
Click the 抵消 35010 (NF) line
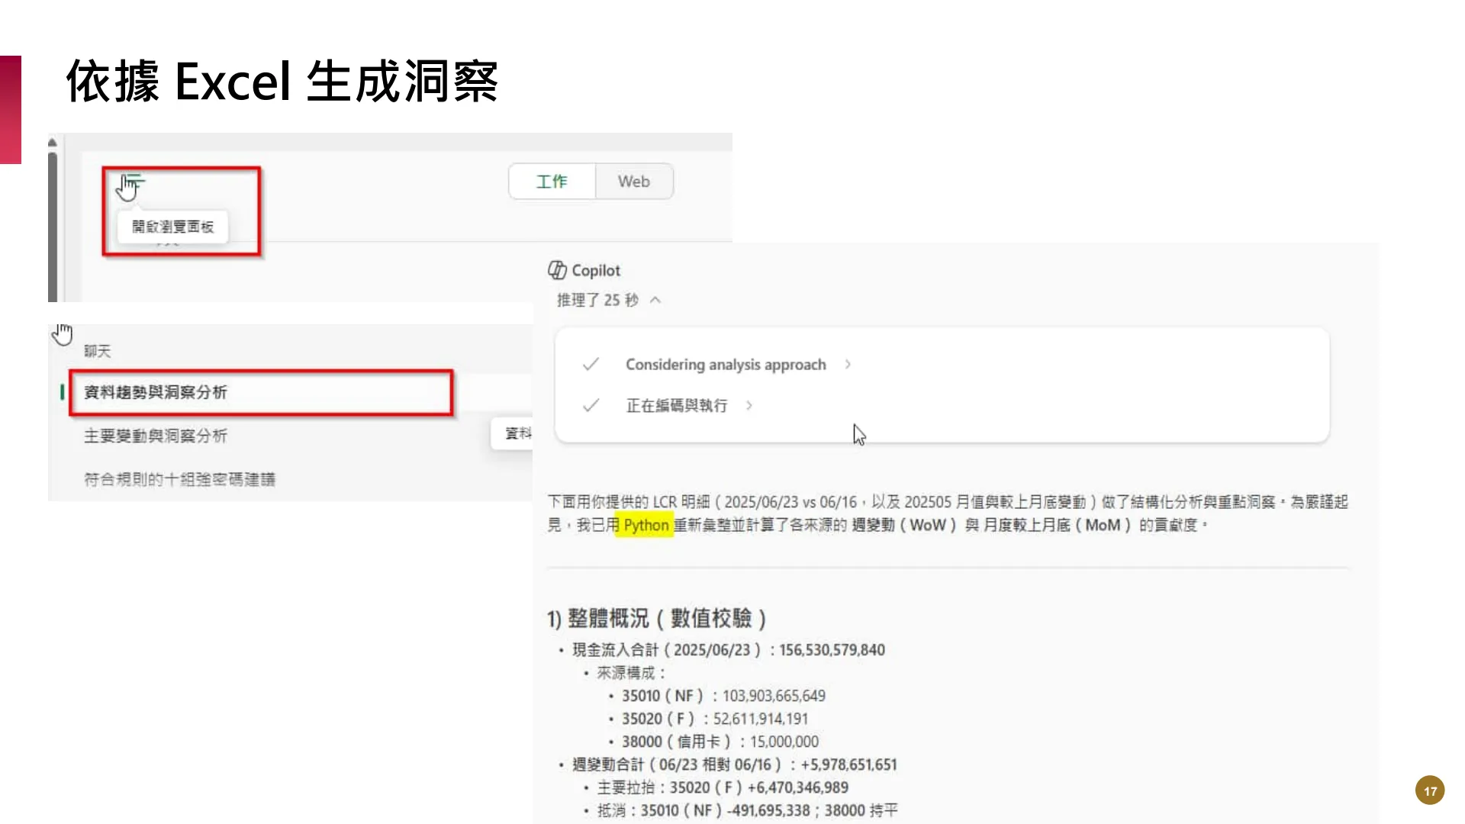click(x=747, y=810)
